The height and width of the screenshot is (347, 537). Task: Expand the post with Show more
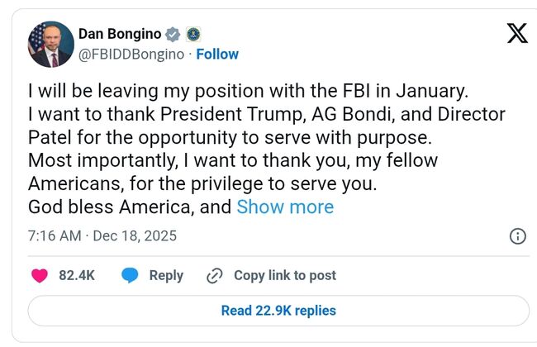click(285, 207)
